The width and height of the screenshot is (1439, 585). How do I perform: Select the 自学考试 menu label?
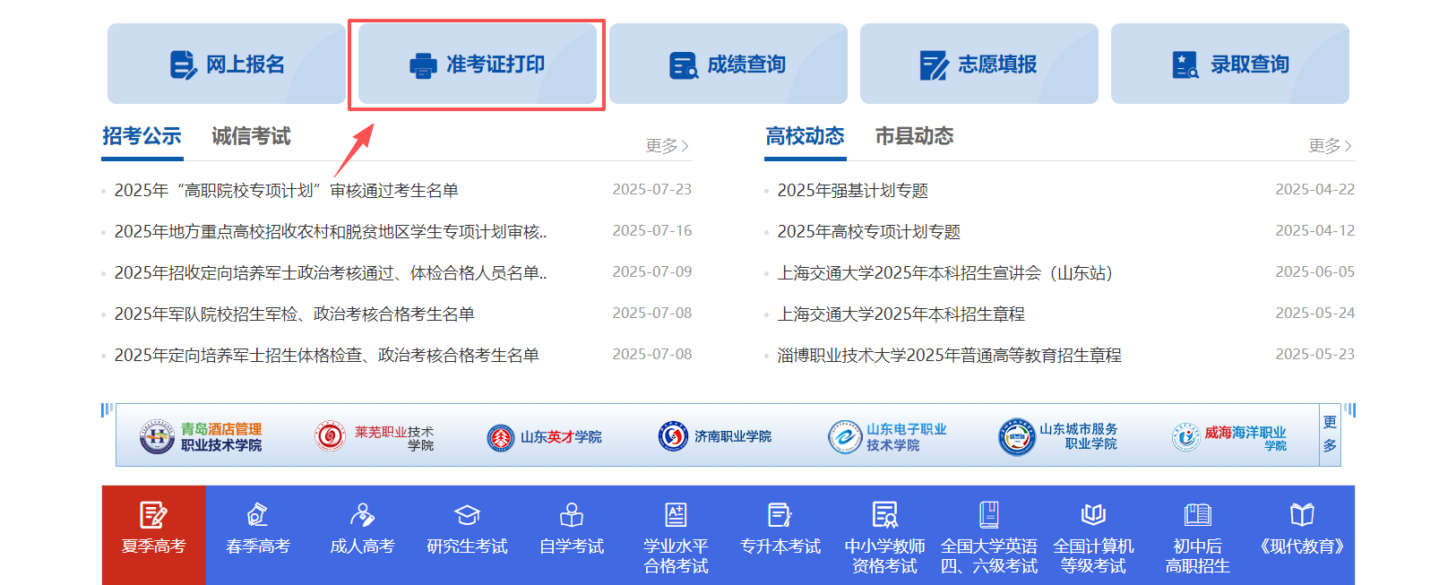click(572, 546)
